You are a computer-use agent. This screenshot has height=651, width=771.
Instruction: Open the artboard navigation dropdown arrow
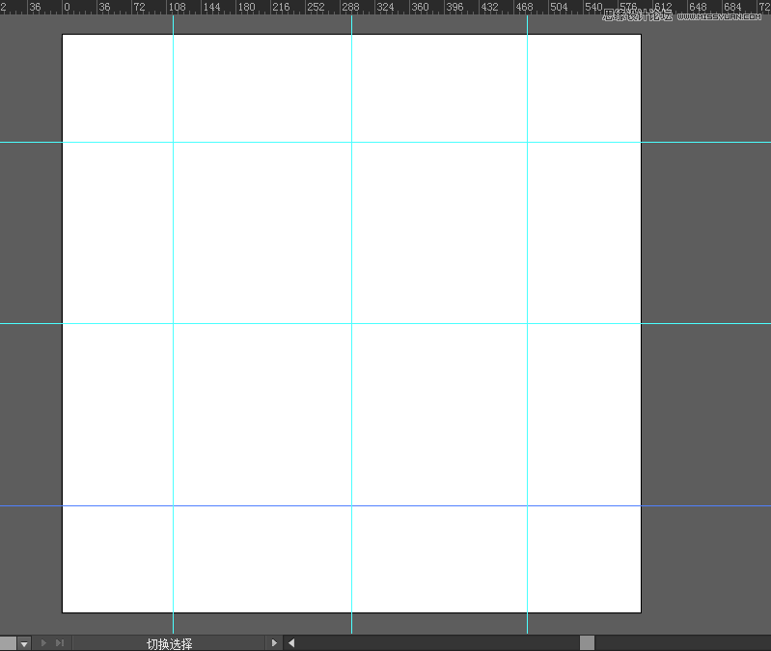pyautogui.click(x=24, y=643)
